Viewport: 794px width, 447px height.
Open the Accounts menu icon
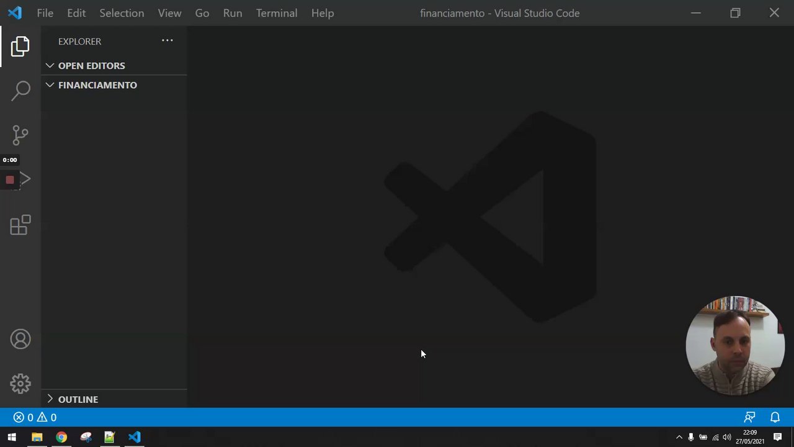[20, 339]
